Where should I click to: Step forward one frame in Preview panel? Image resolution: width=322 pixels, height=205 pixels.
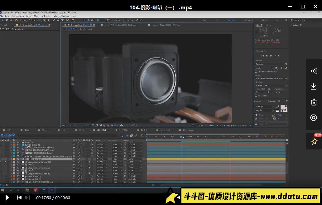(275, 56)
